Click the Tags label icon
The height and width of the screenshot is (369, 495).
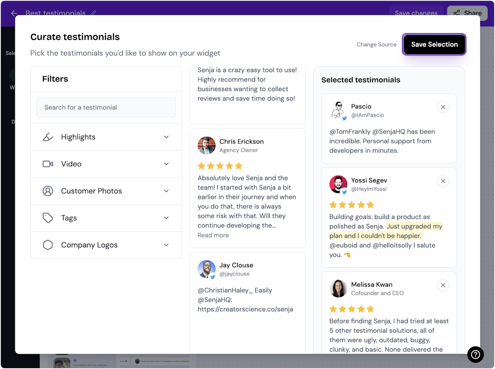click(48, 218)
